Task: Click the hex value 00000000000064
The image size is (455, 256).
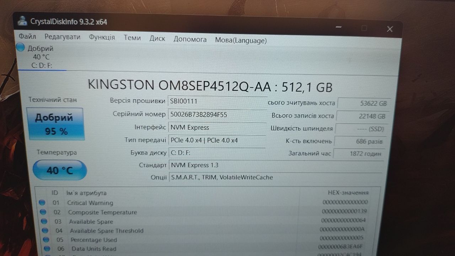Action: coord(343,220)
